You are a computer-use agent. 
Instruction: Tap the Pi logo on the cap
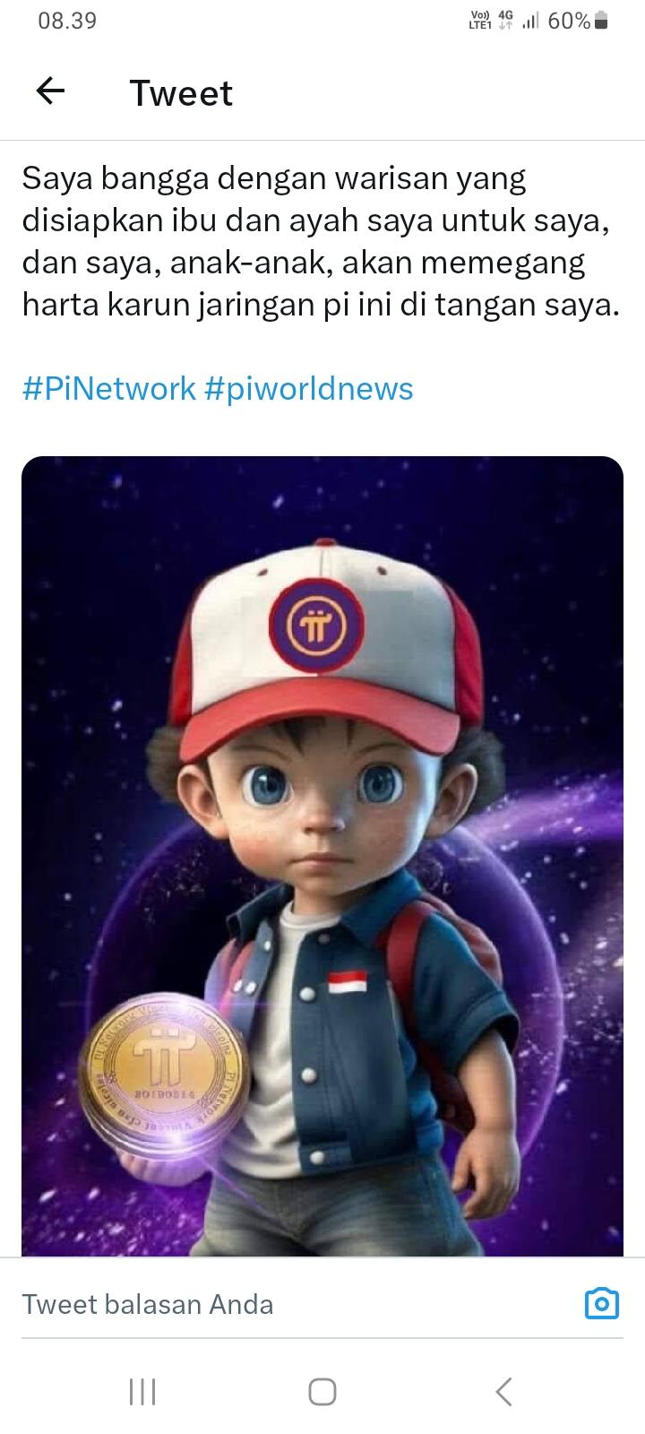tap(316, 627)
